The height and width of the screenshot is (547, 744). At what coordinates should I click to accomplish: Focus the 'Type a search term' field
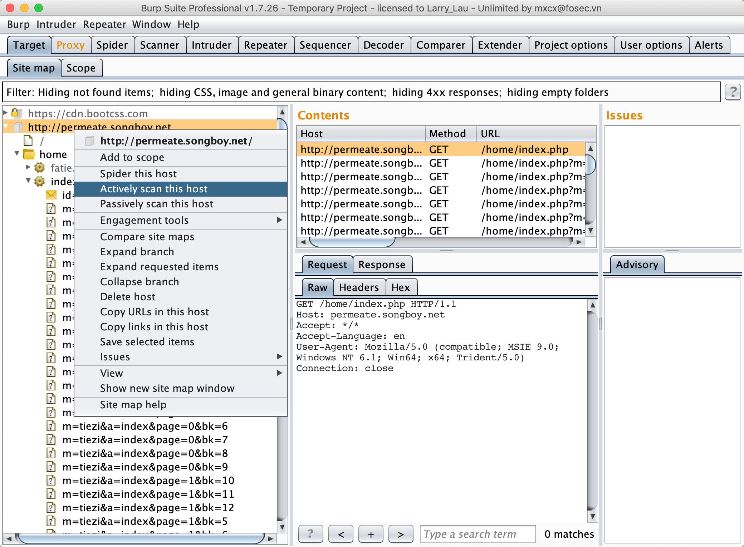[x=477, y=534]
